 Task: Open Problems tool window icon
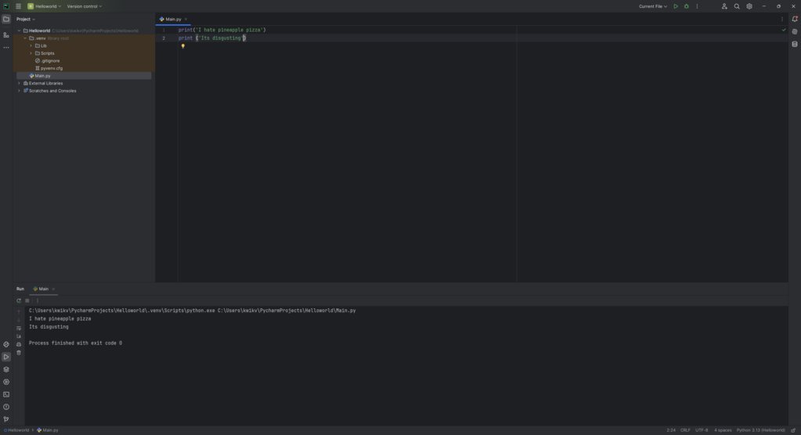coord(6,407)
